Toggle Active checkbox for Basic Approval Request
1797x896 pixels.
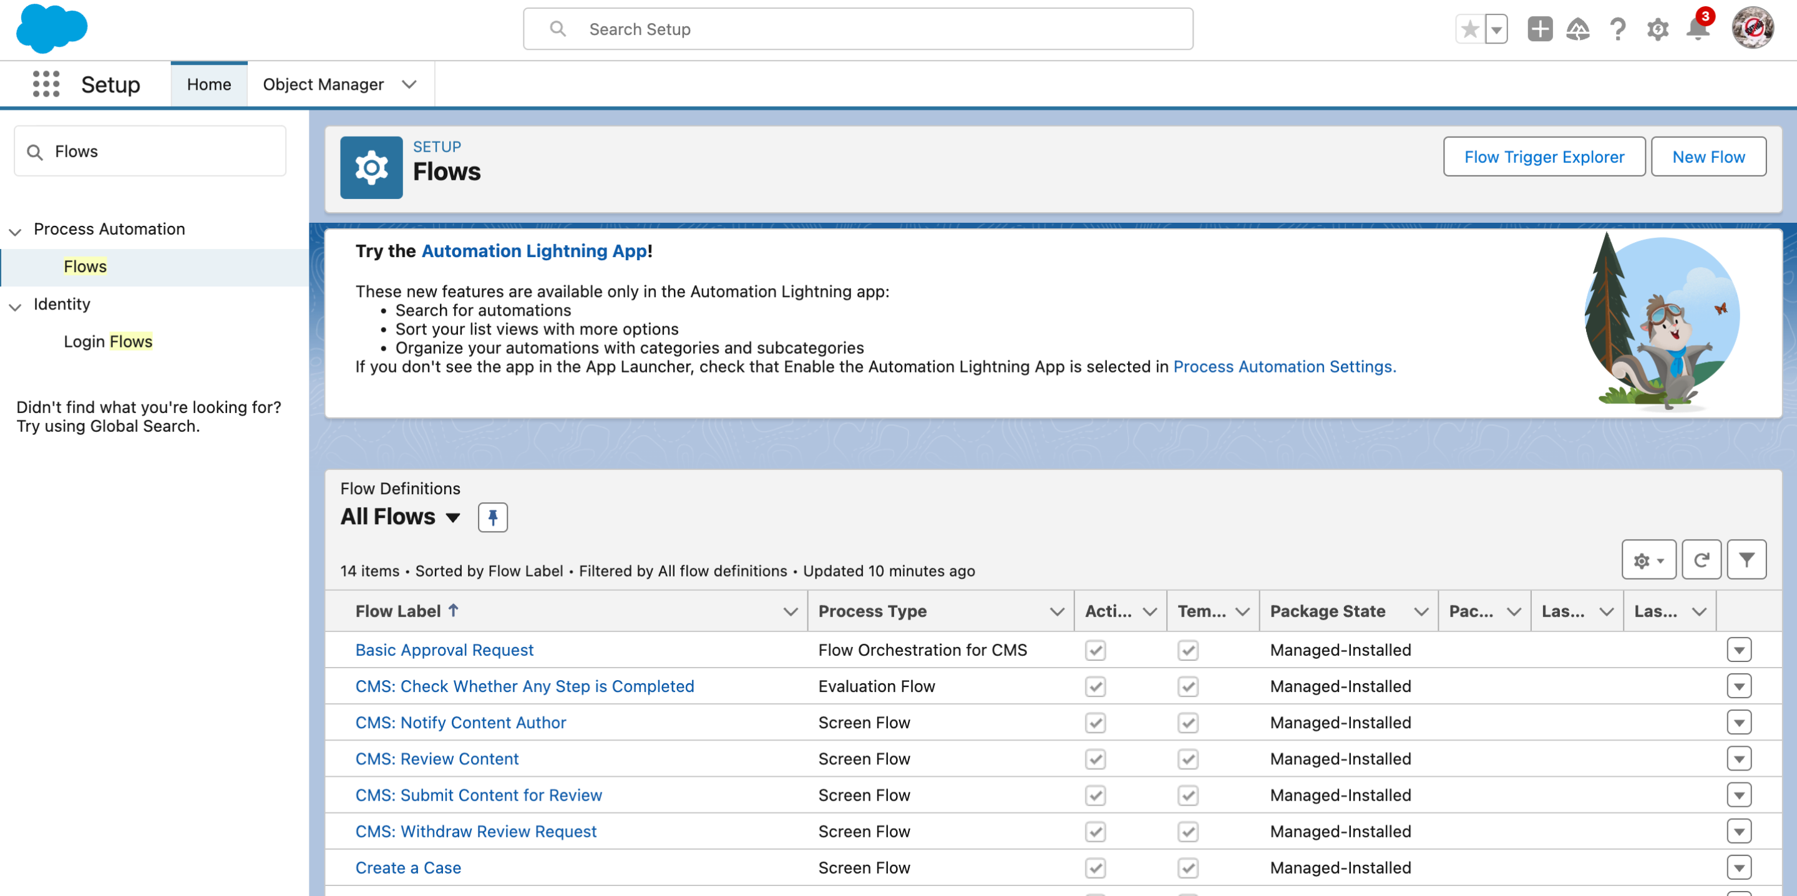point(1095,650)
